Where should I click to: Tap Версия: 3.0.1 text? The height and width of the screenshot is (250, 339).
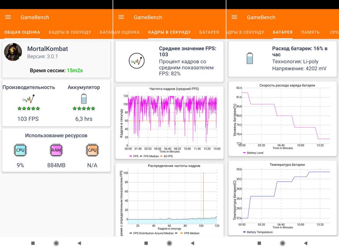pos(43,57)
